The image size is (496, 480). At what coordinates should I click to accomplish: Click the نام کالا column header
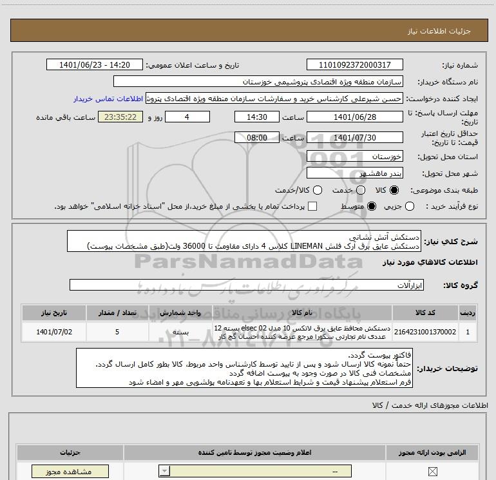302,313
